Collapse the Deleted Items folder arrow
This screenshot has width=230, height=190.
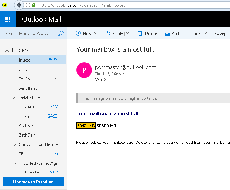coord(15,98)
